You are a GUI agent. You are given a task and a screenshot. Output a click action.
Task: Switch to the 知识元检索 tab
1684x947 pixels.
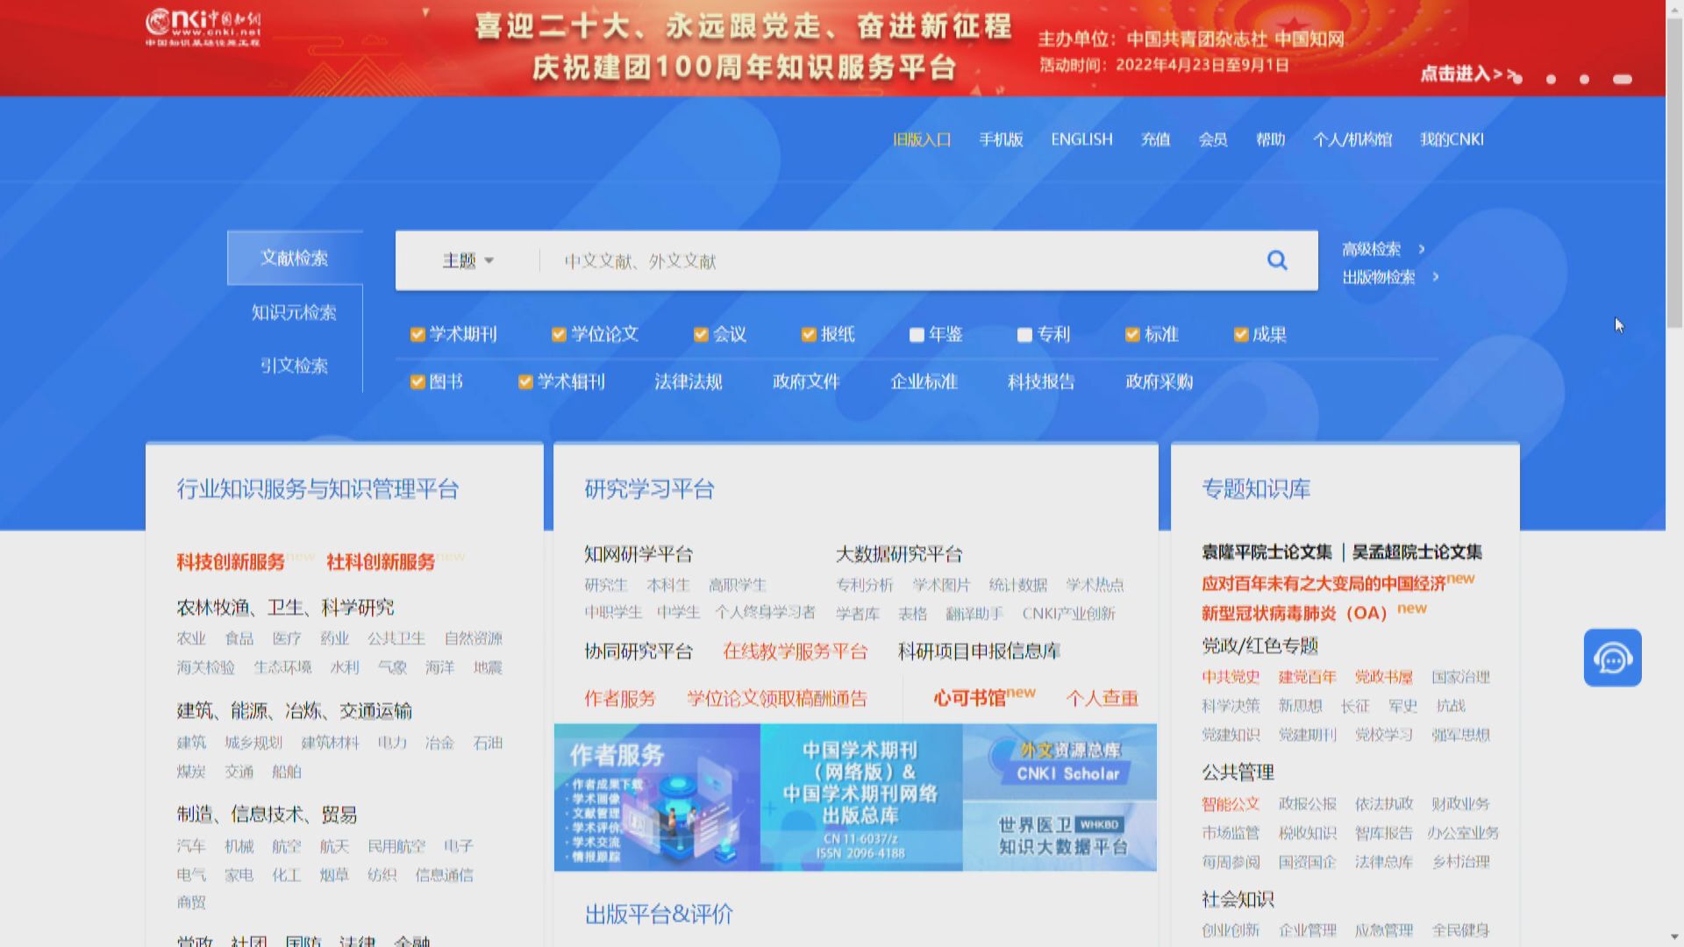pos(294,312)
